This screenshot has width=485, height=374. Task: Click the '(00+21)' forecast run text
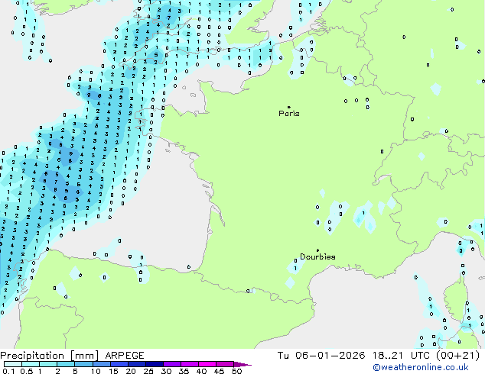coord(458,356)
